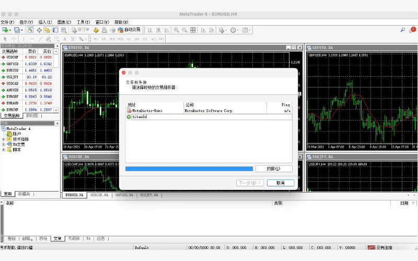The image size is (418, 261).
Task: Switch to the GBPUSD,H4 chart tab
Action: pos(124,195)
